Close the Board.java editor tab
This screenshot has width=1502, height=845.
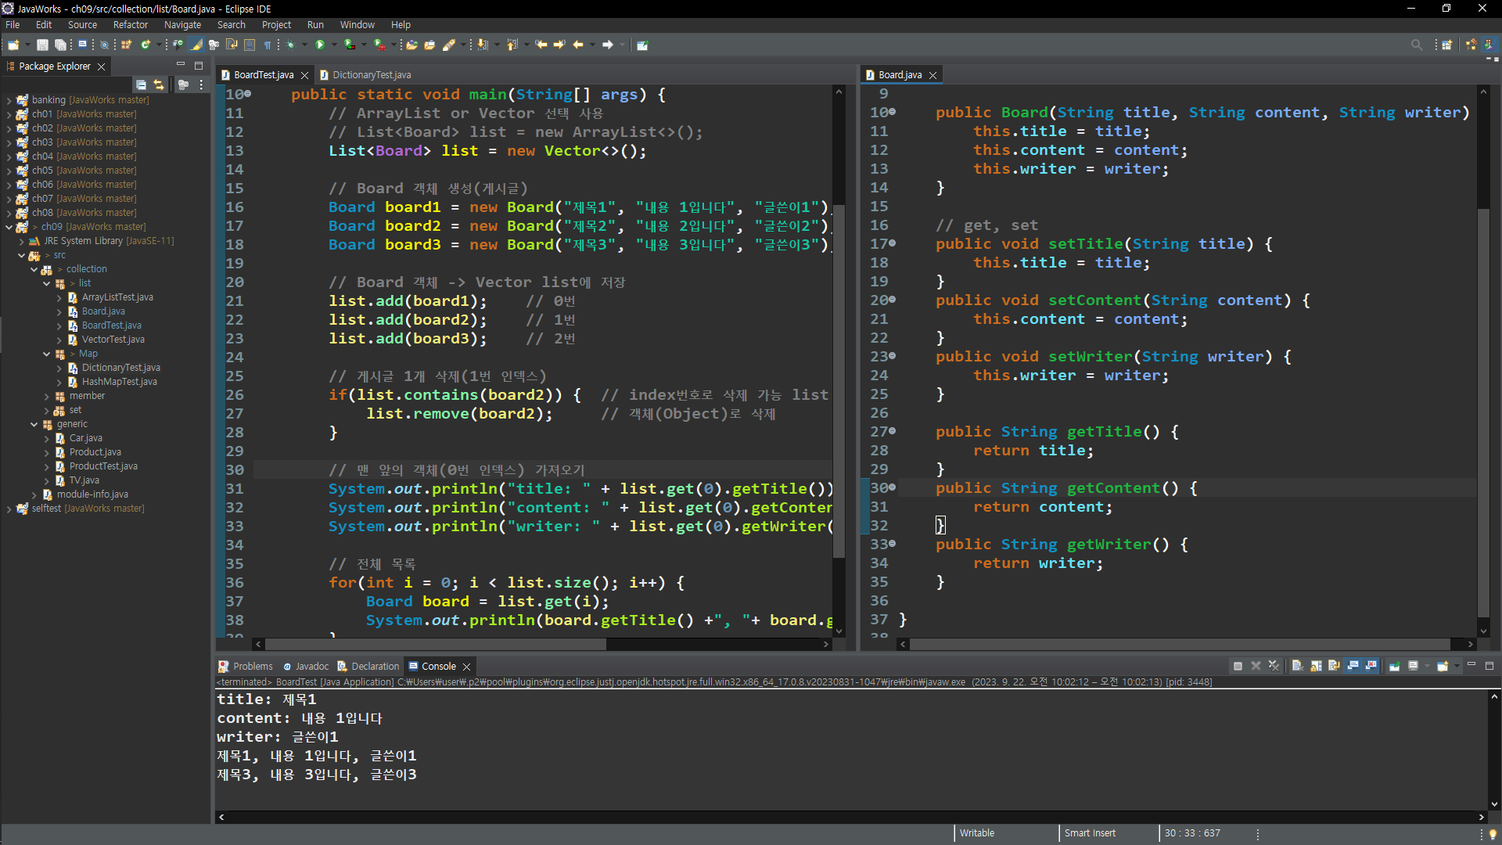932,75
